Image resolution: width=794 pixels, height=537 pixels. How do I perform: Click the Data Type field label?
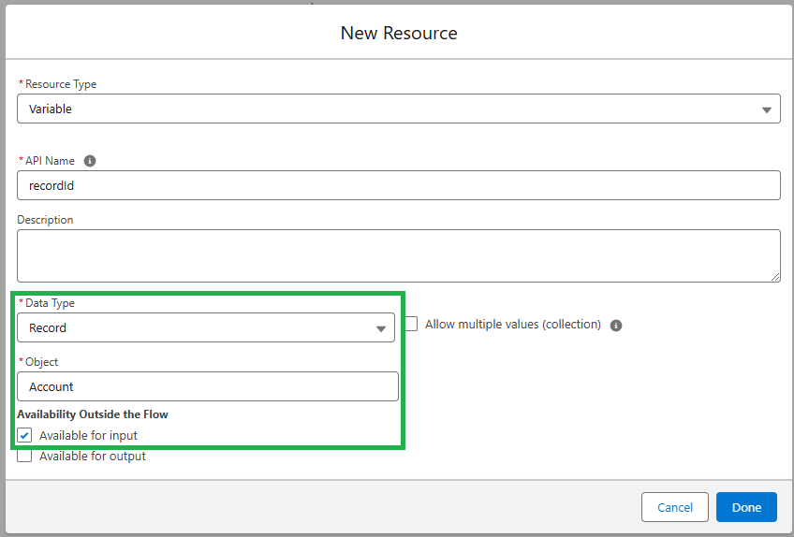(x=50, y=303)
